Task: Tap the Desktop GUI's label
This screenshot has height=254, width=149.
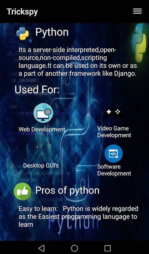Action: pyautogui.click(x=41, y=165)
